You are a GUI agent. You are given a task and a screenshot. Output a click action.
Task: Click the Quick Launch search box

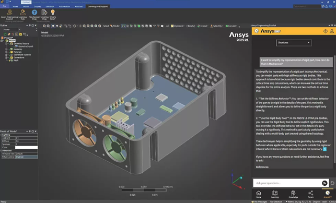[307, 6]
